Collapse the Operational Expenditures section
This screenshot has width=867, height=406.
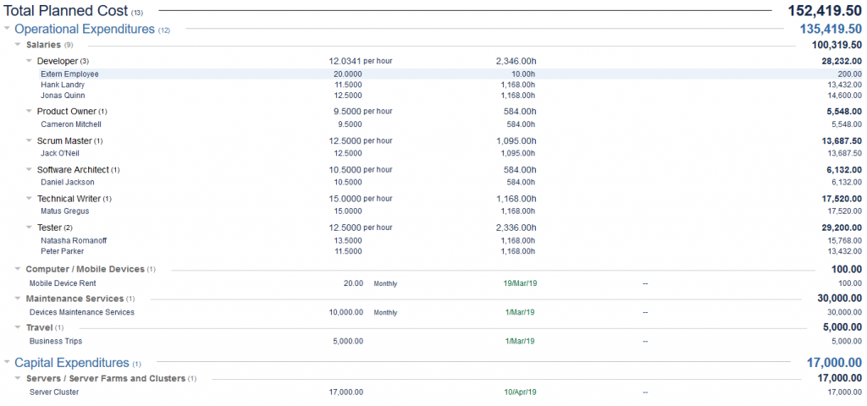8,30
